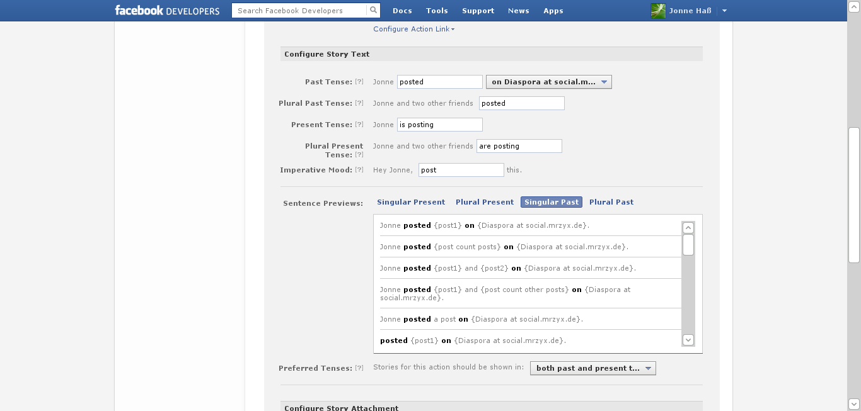
Task: Click the Jonne Haß profile name
Action: tap(690, 11)
